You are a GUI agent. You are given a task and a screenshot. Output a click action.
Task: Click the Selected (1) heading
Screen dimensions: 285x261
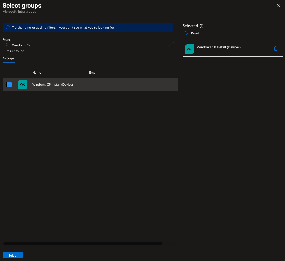point(193,26)
